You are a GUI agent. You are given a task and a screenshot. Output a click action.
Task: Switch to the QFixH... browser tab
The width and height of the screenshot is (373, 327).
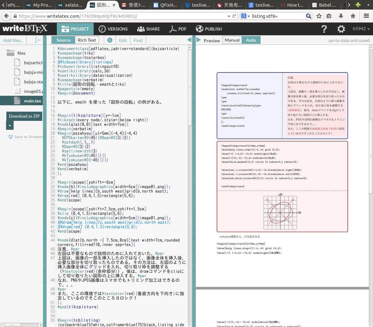click(x=166, y=5)
